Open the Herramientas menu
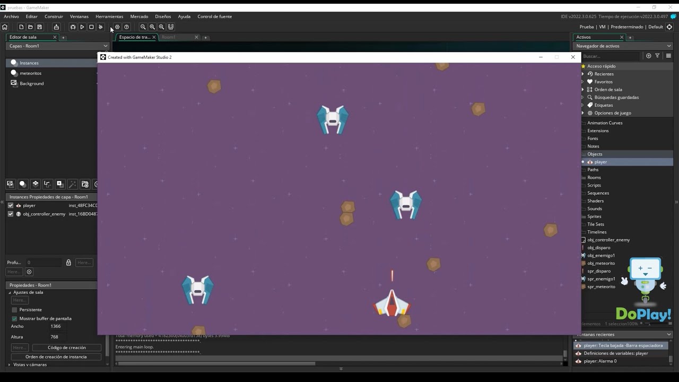Viewport: 679px width, 382px height. [109, 16]
